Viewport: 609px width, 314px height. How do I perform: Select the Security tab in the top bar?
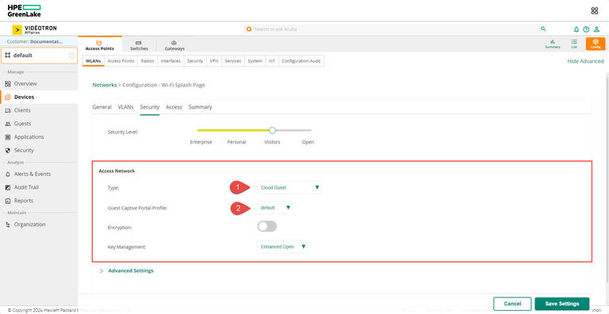point(195,61)
